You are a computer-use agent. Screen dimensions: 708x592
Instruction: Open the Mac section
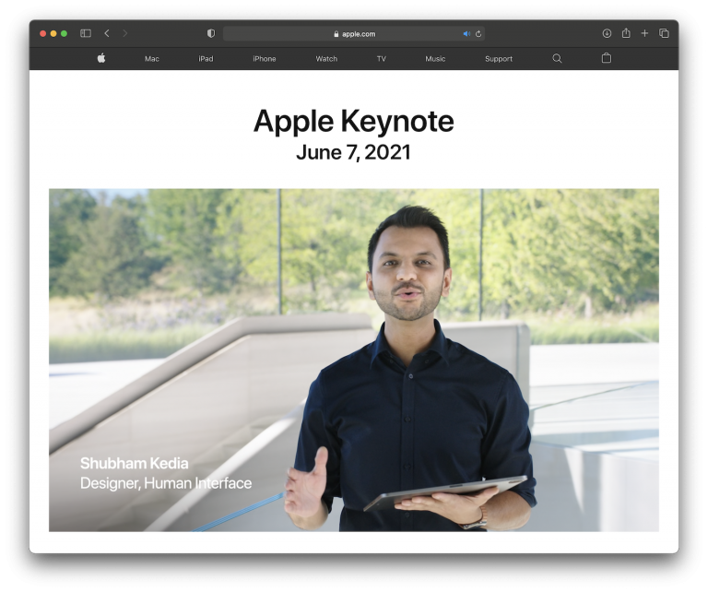[x=152, y=59]
